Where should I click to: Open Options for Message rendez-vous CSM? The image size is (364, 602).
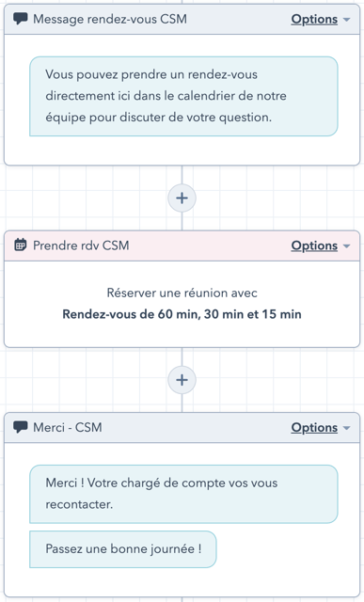click(x=314, y=19)
